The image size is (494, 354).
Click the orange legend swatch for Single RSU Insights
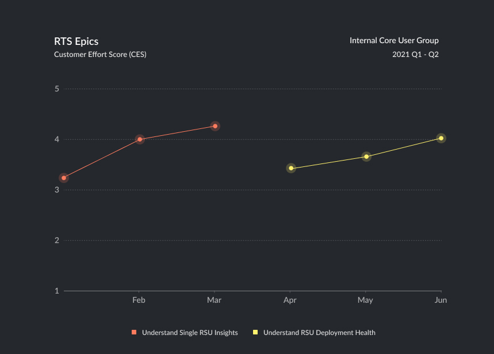(134, 332)
